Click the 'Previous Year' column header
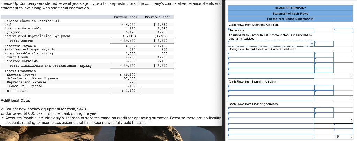Screen dimensions: 357x141 (x=157, y=17)
